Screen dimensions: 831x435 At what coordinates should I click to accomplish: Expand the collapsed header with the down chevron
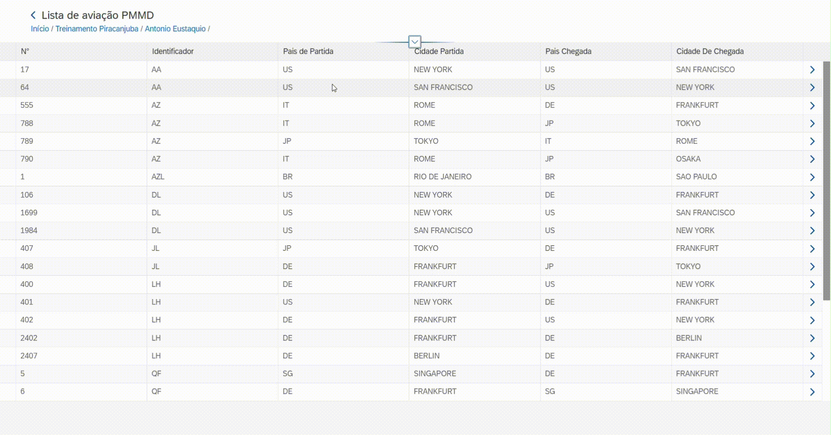coord(414,42)
